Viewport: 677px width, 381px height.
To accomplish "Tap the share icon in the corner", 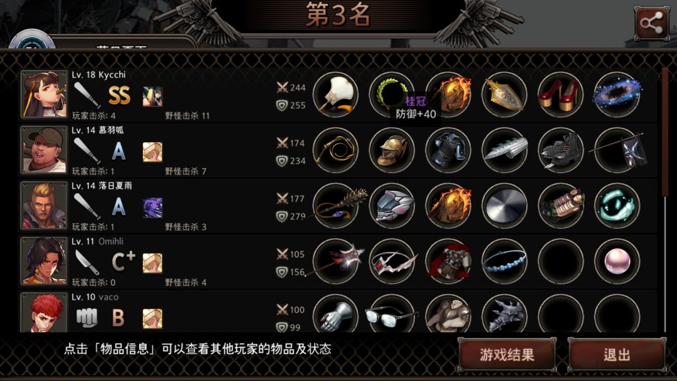I will [x=651, y=23].
